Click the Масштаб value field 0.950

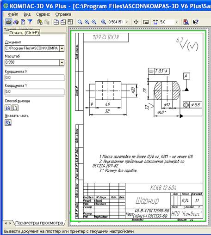point(32,62)
